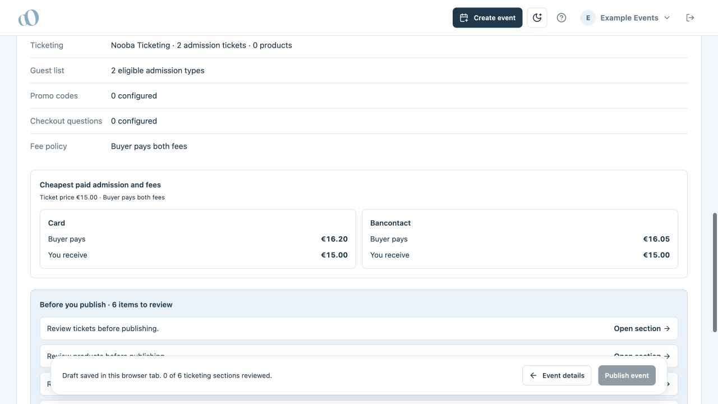
Task: Click the Create event button
Action: pyautogui.click(x=487, y=18)
